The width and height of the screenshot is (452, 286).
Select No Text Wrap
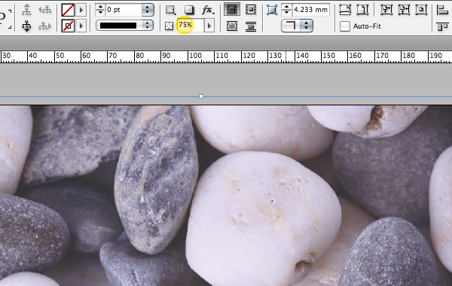[232, 10]
